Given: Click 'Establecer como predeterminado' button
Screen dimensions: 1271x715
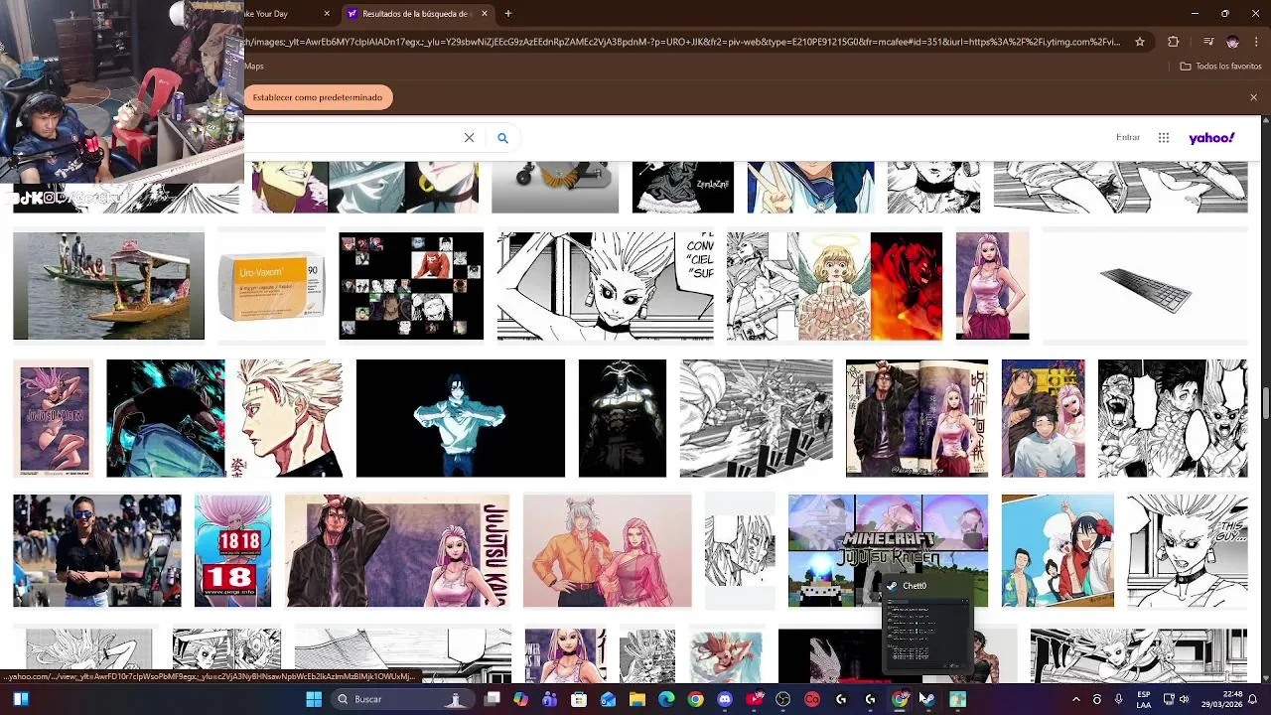Looking at the screenshot, I should [x=318, y=97].
